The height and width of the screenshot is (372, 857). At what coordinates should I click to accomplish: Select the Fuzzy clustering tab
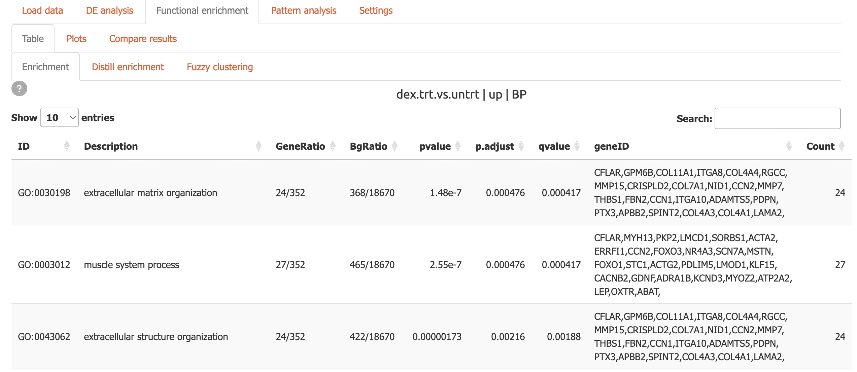pos(219,67)
